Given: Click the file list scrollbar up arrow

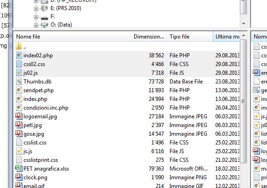Looking at the screenshot, I should pos(244,35).
